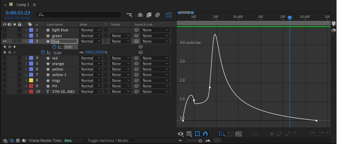Toggle Snap in the graph editor
Viewport: 337px width, 144px height.
point(205,134)
